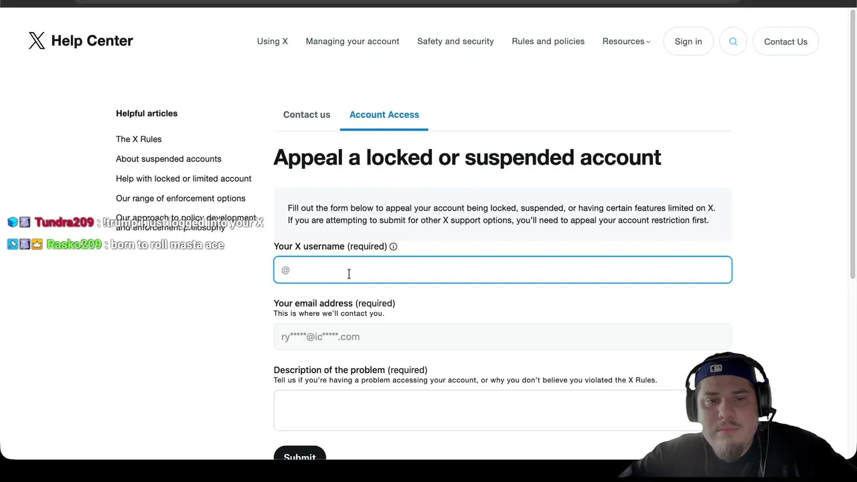
Task: Open the Using X menu
Action: coord(272,42)
